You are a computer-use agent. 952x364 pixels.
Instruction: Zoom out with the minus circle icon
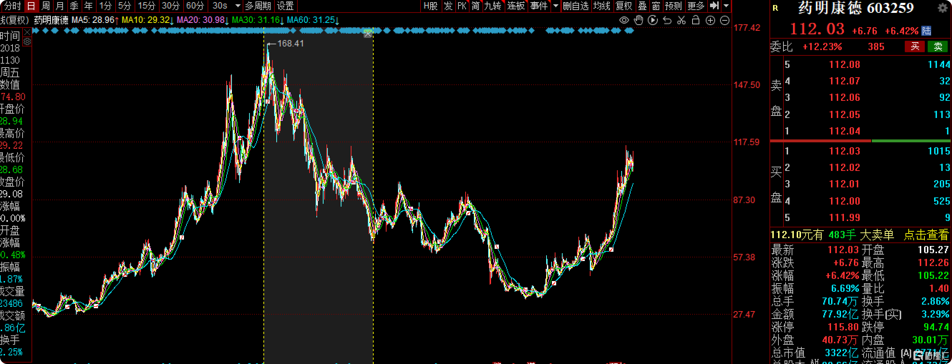coord(725,20)
